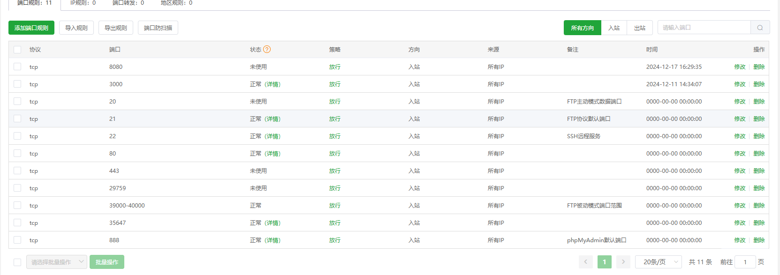Click the 2024-12-17 16:29:35 time cell
The width and height of the screenshot is (780, 275).
[674, 67]
